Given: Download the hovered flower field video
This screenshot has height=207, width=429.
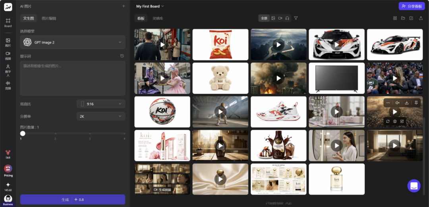Looking at the screenshot, I should [x=407, y=103].
